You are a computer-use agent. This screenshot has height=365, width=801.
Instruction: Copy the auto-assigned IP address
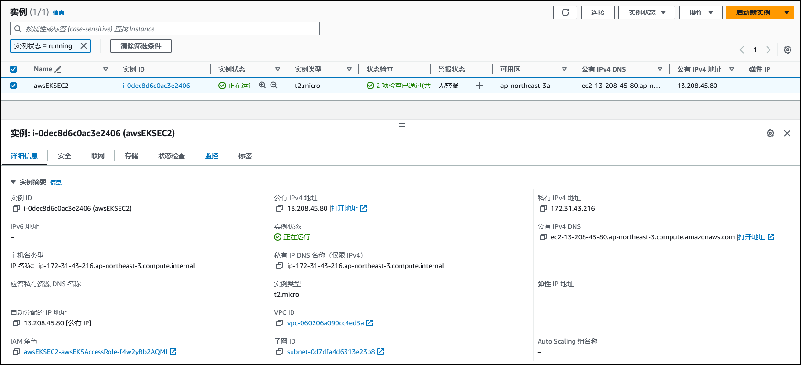click(16, 323)
